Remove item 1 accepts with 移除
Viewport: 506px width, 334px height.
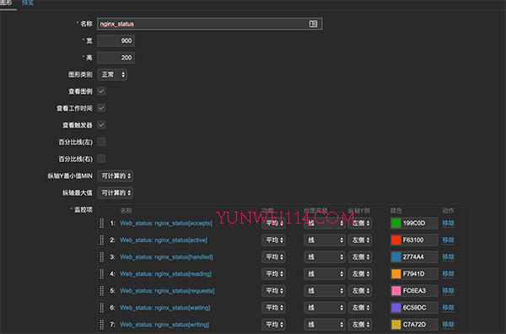tap(449, 224)
